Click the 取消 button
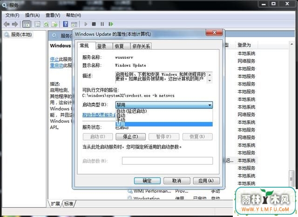 click(x=177, y=181)
